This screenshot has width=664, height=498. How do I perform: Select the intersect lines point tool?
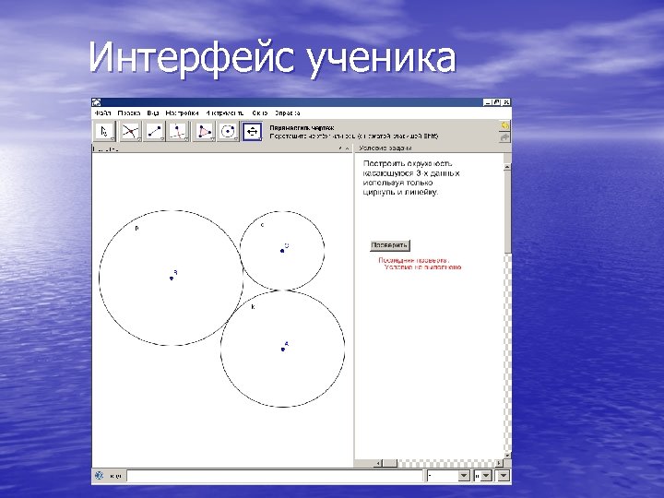pos(130,131)
